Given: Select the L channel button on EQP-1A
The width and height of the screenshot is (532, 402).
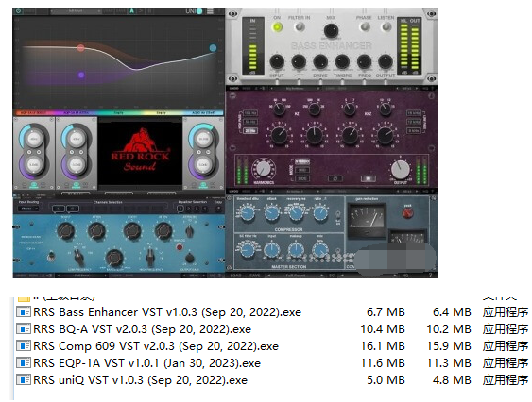Looking at the screenshot, I should pos(59,209).
